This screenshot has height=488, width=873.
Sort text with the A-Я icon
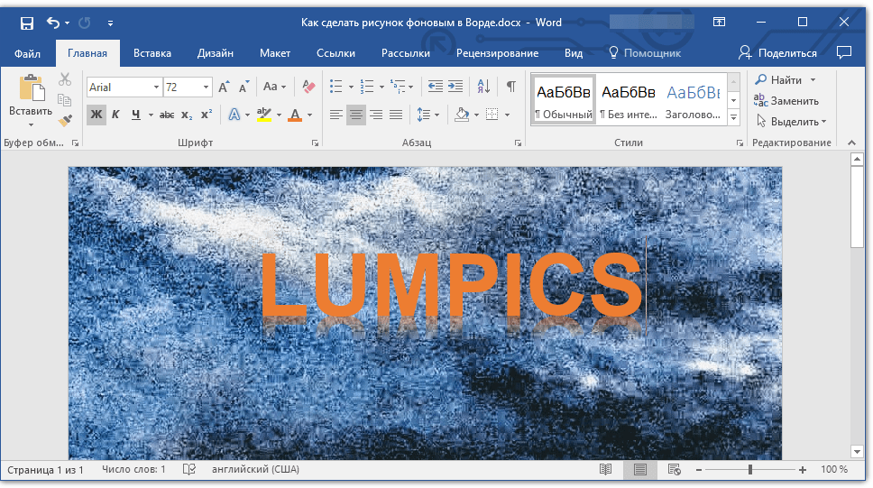pyautogui.click(x=483, y=87)
